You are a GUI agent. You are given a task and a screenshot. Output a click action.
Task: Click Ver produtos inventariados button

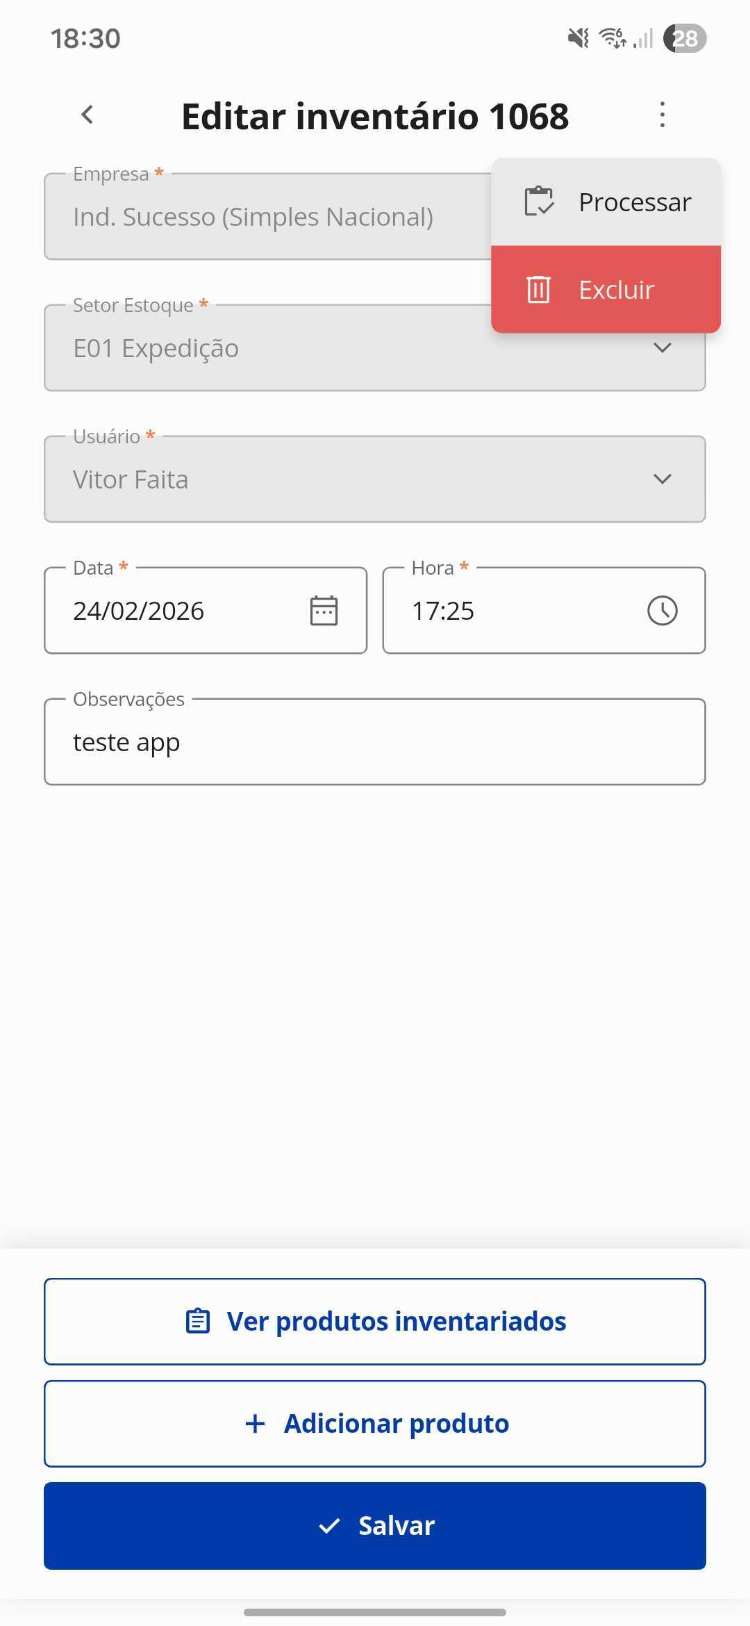(375, 1321)
